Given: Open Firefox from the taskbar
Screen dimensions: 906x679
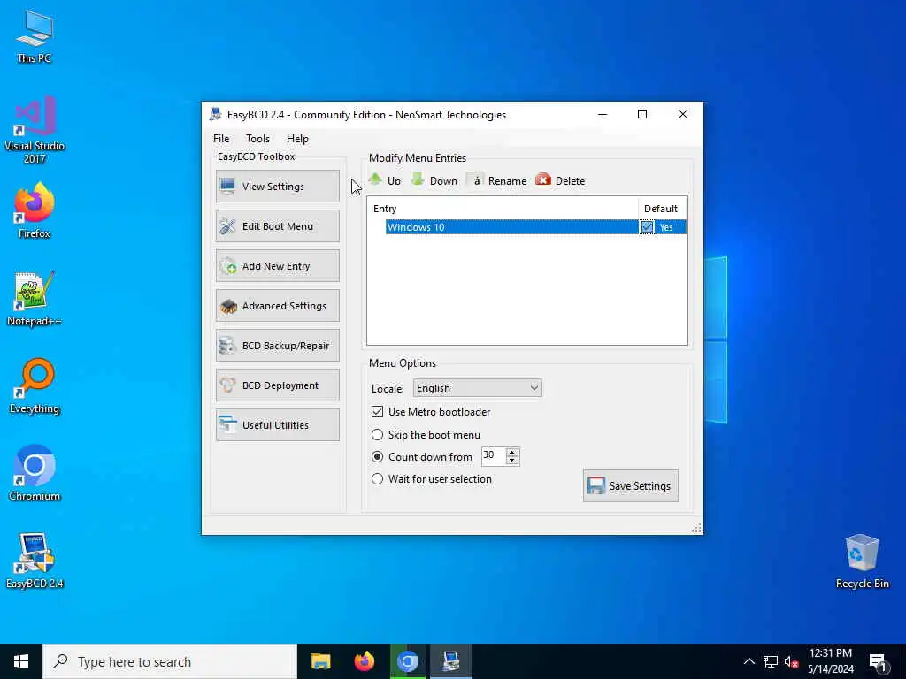Looking at the screenshot, I should click(x=364, y=661).
